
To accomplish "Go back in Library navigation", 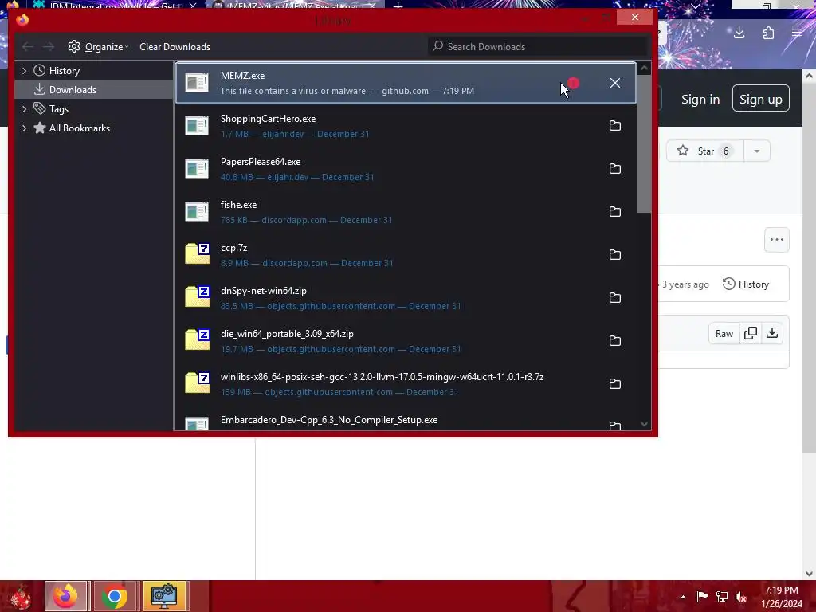I will [28, 47].
